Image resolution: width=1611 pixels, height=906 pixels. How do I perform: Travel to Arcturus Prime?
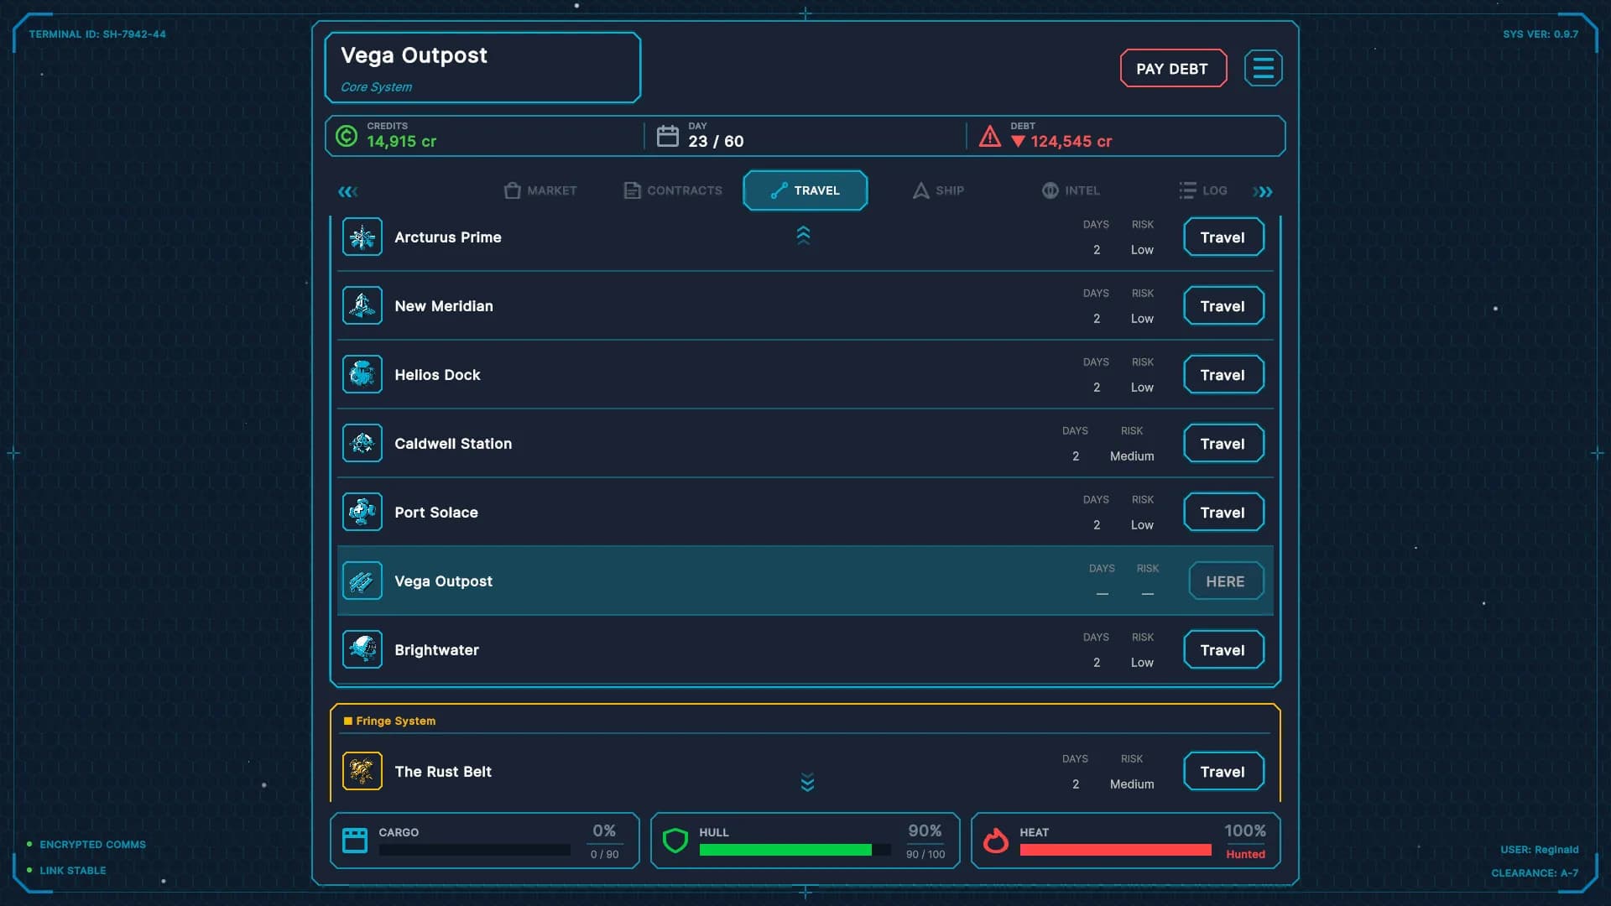1223,237
